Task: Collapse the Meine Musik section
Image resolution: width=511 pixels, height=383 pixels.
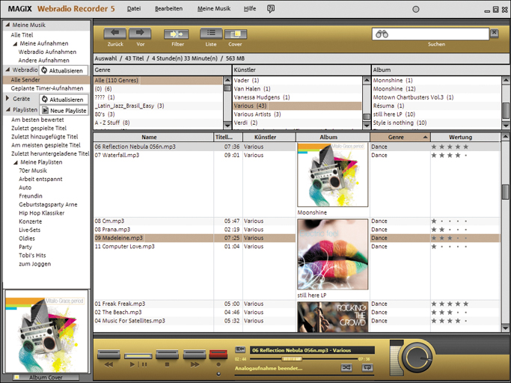Action: coord(7,25)
